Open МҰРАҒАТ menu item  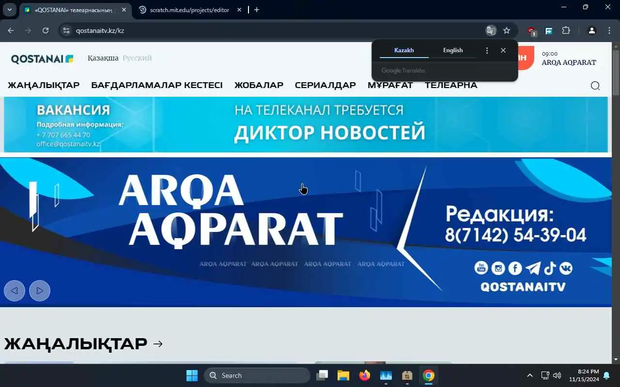pos(390,85)
